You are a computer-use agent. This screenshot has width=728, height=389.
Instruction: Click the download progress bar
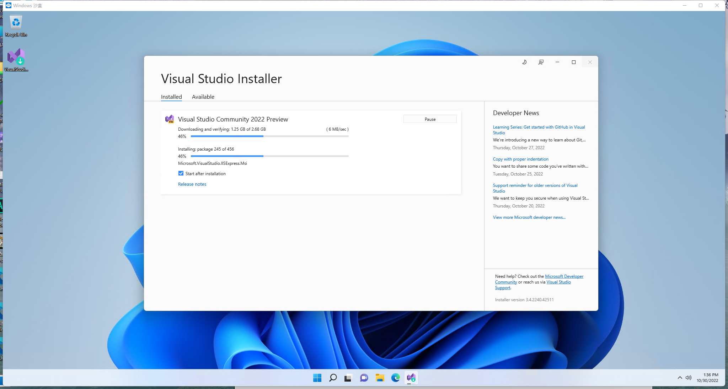(269, 136)
